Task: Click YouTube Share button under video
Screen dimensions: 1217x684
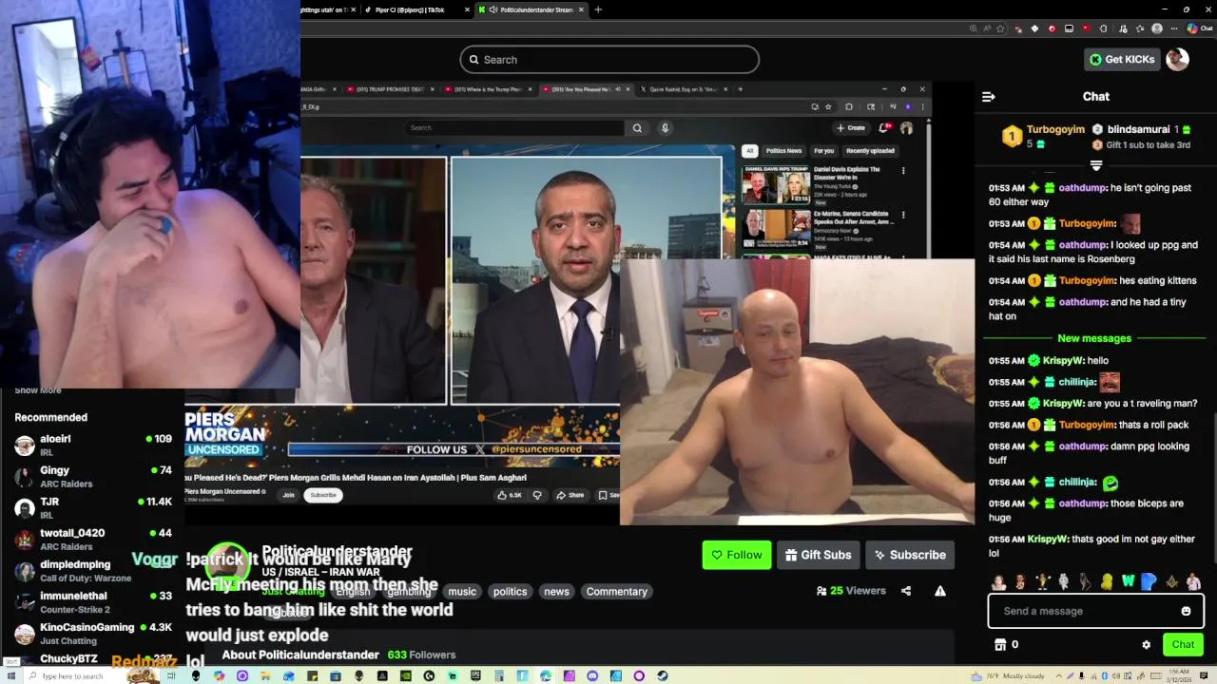Action: 570,495
